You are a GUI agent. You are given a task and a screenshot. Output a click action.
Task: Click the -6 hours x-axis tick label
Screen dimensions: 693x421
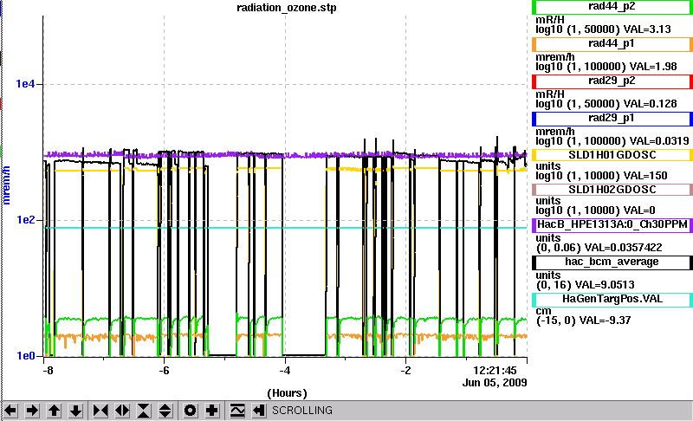point(164,370)
